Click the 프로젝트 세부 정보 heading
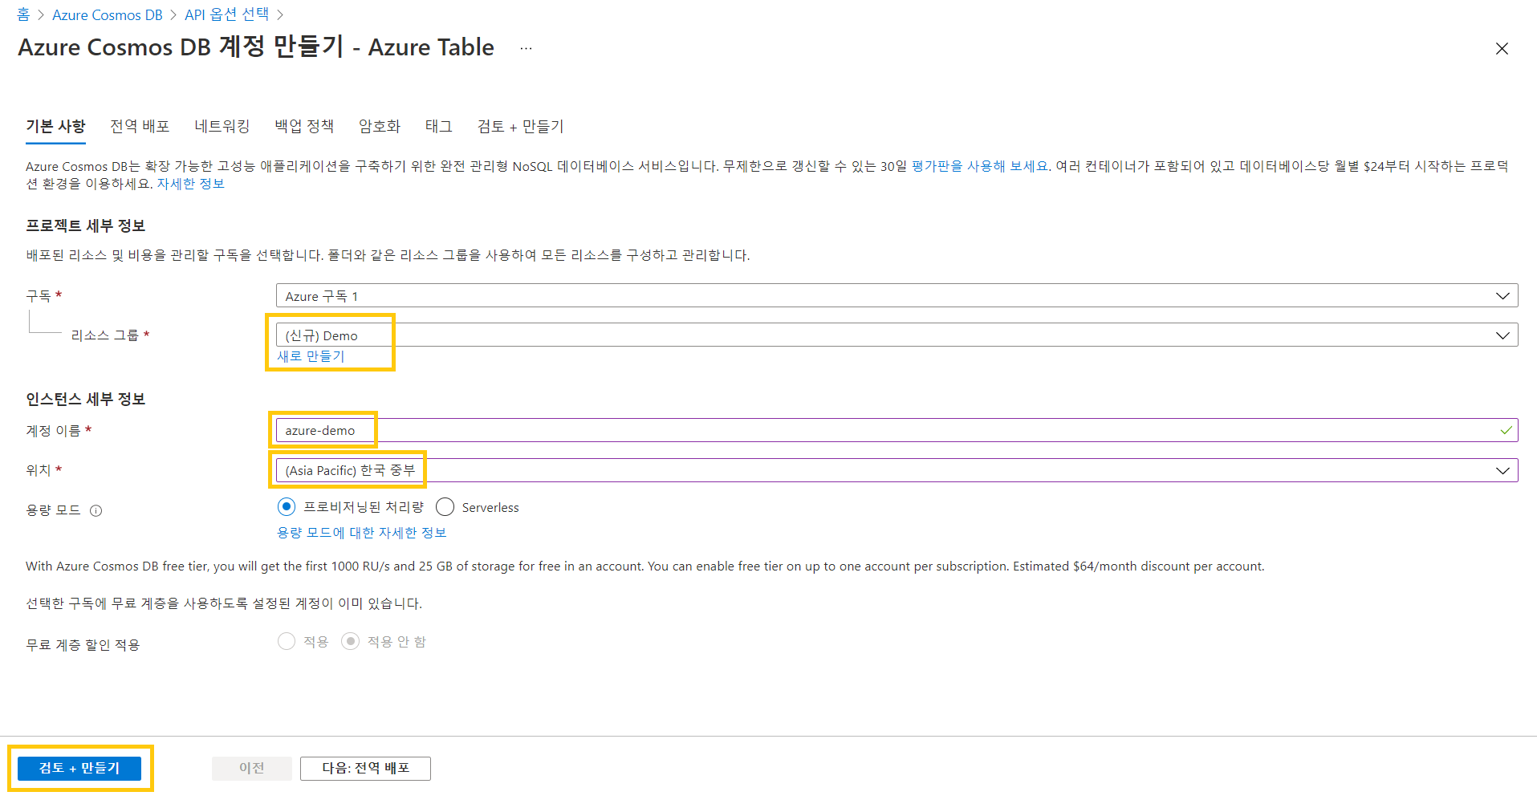The width and height of the screenshot is (1537, 808). [x=86, y=225]
